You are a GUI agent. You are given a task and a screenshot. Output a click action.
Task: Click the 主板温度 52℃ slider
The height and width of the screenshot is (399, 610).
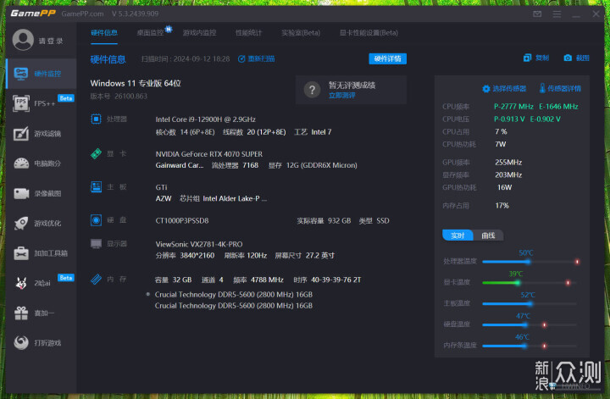click(530, 304)
